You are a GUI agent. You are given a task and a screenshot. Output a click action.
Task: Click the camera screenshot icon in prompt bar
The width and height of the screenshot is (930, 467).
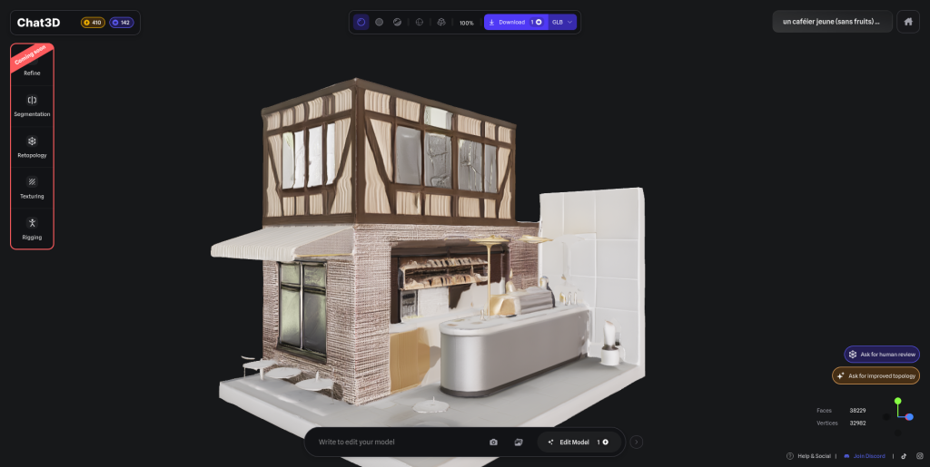click(493, 442)
